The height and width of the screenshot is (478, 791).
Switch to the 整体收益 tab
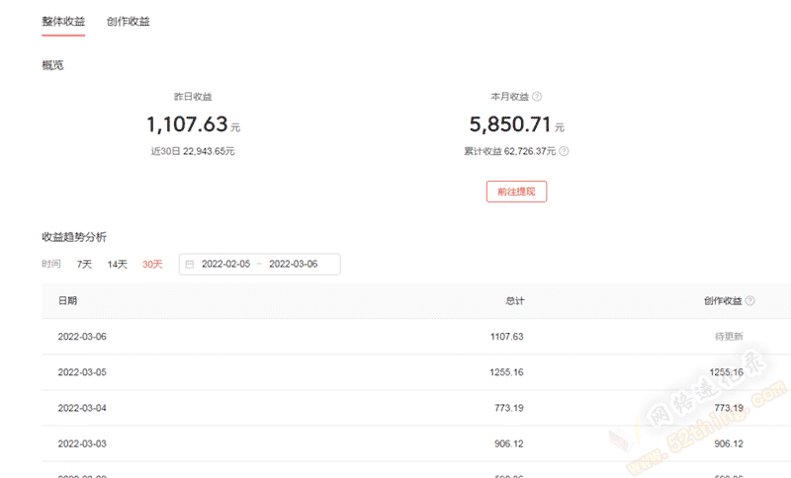tap(63, 21)
